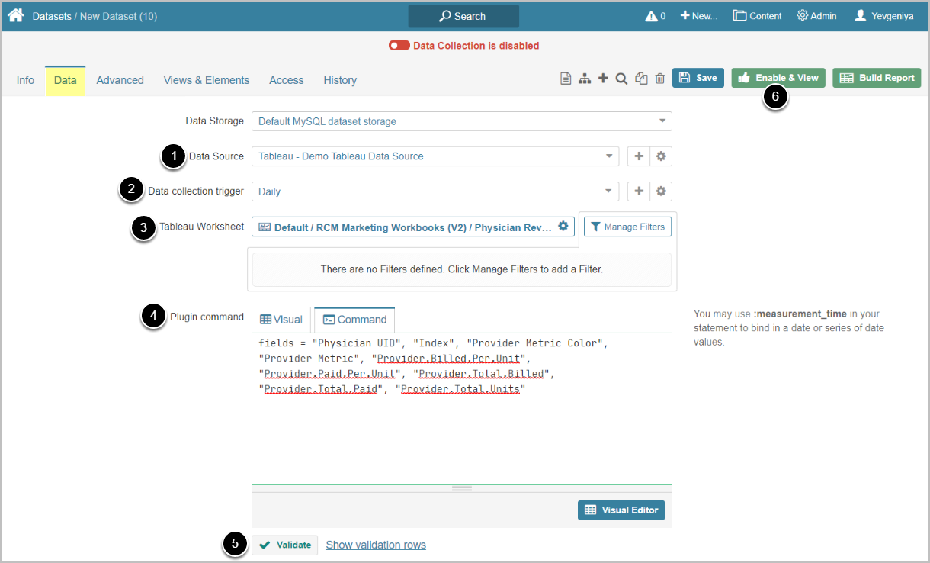Click the document icon in toolbar
Screen dimensions: 930x563
pyautogui.click(x=566, y=78)
